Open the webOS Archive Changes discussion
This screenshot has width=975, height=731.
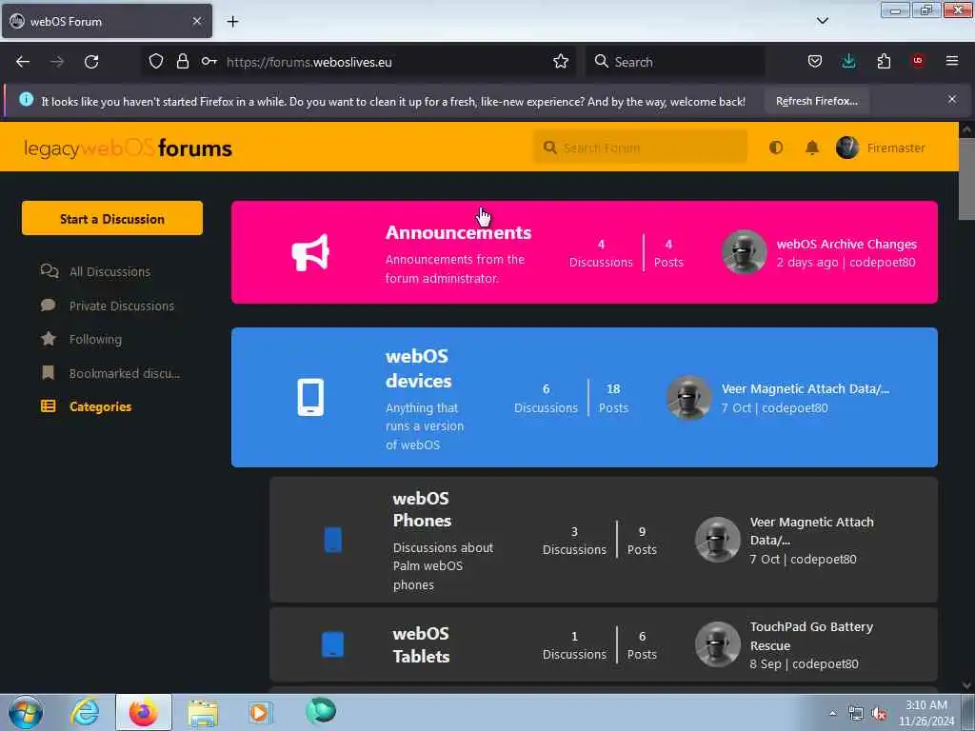click(x=846, y=245)
